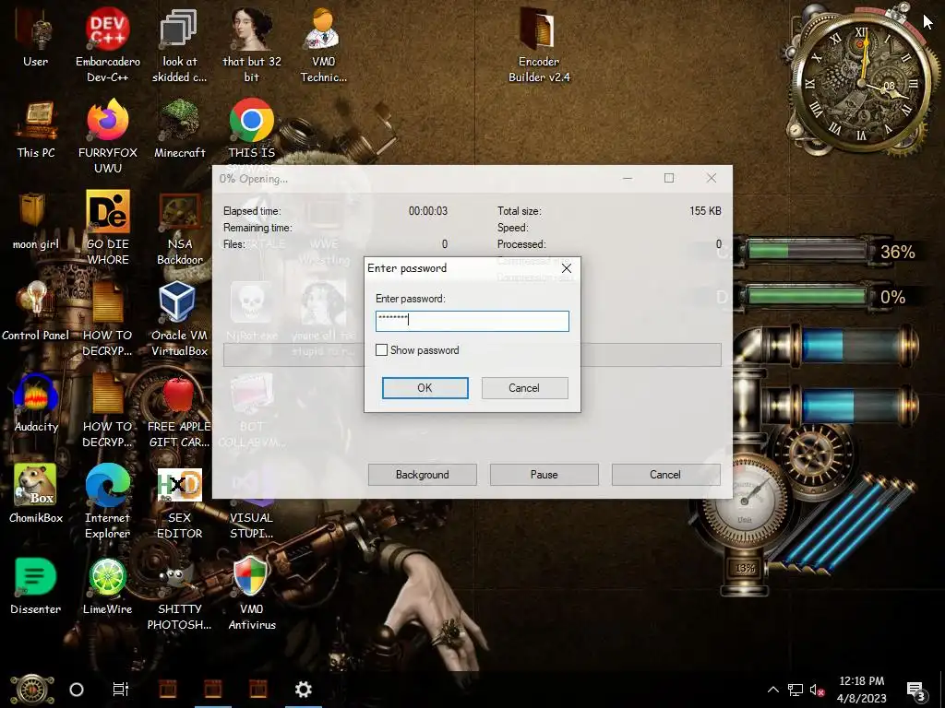Open HOW TO DECRYP... file beside Audacity
Image resolution: width=945 pixels, height=708 pixels.
coord(107,409)
